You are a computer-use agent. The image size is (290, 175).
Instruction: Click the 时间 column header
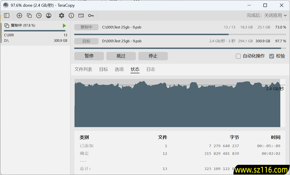275,137
